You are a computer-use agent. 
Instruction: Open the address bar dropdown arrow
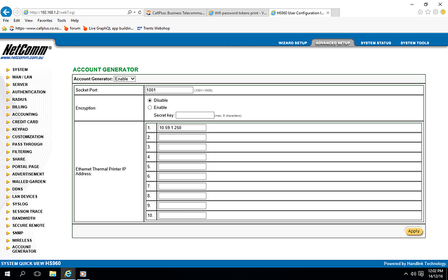pyautogui.click(x=134, y=12)
